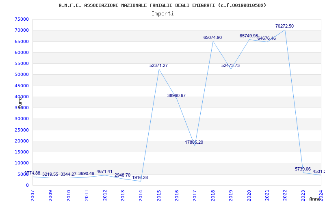Click the data label 3690.49

[86, 174]
